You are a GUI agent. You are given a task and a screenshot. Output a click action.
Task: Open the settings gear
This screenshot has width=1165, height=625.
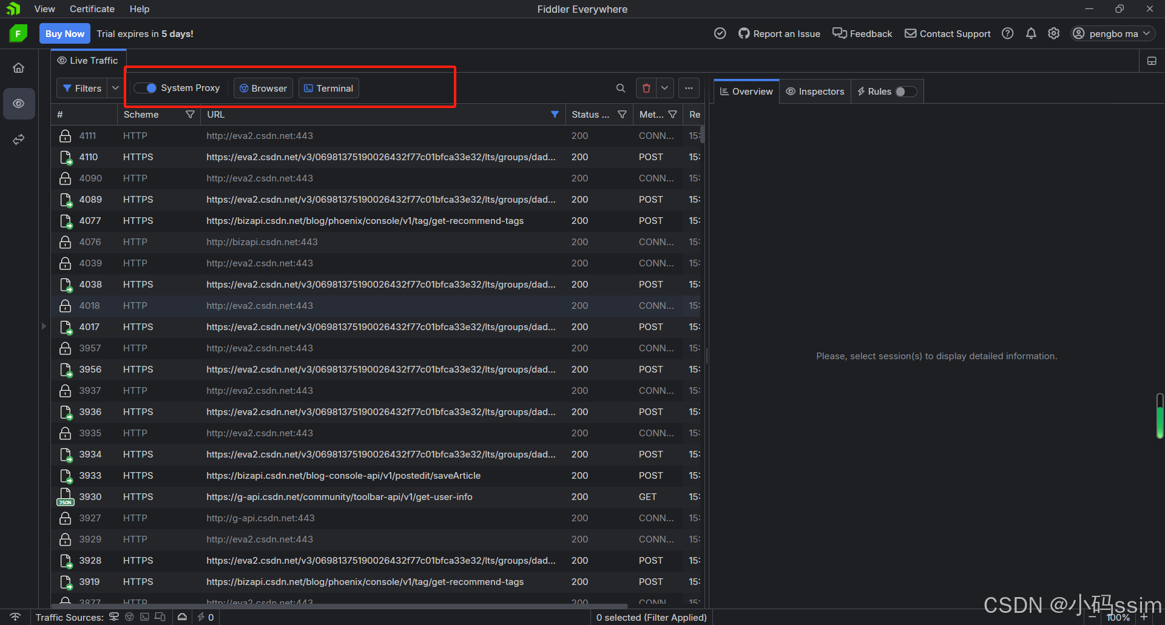pyautogui.click(x=1054, y=33)
